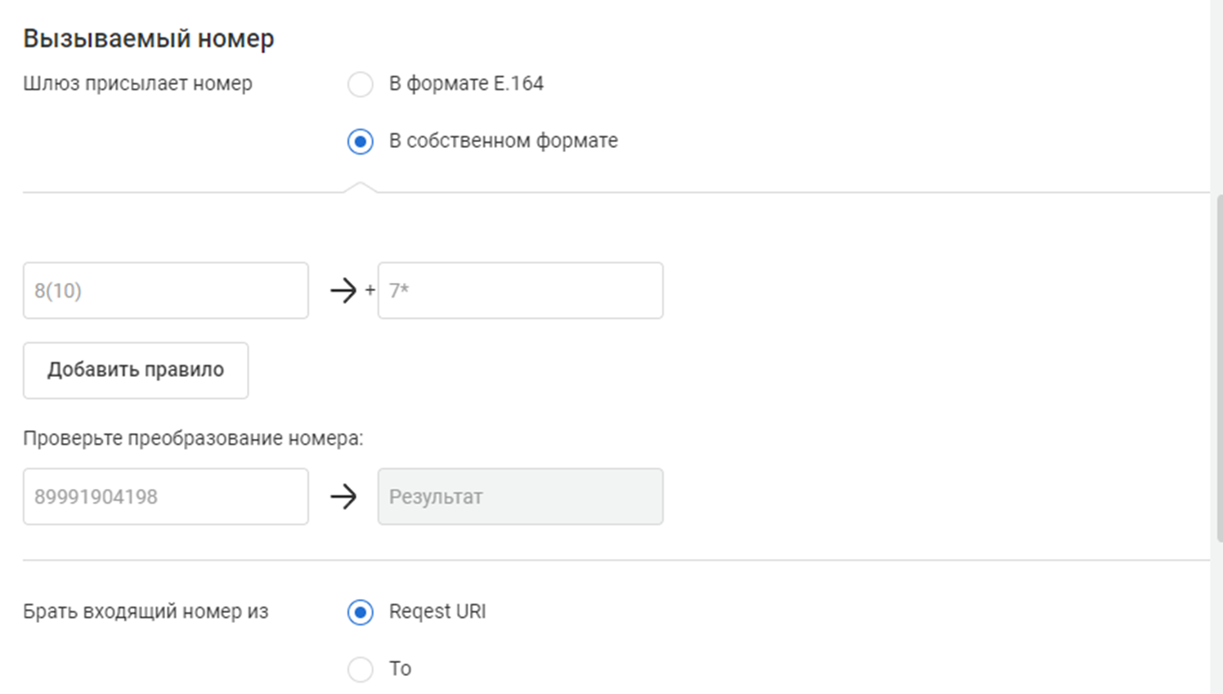The height and width of the screenshot is (694, 1223).
Task: Click the greyed-out Результат output field
Action: [520, 496]
